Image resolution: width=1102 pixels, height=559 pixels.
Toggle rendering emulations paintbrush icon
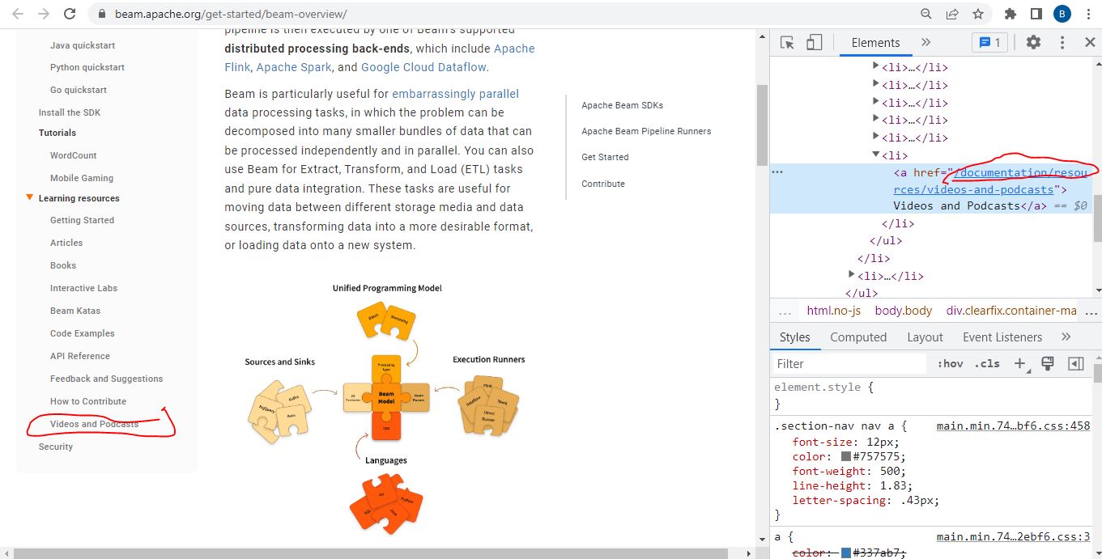point(1048,363)
